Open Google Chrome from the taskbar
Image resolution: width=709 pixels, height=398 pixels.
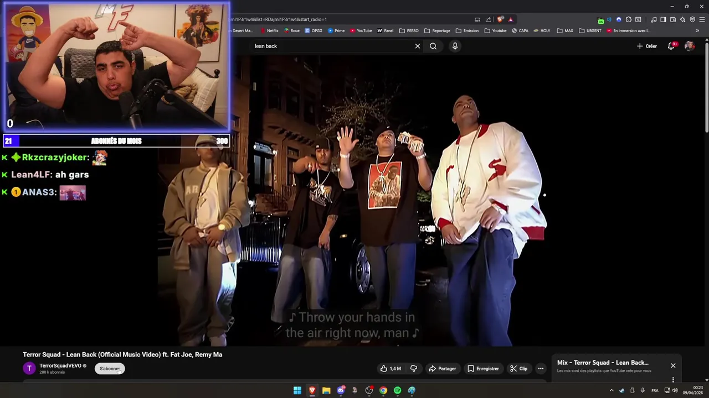[x=383, y=390]
